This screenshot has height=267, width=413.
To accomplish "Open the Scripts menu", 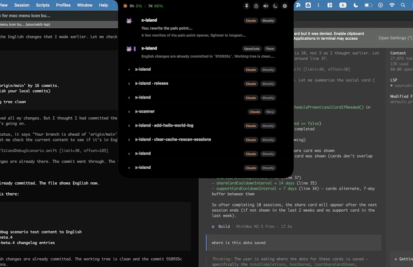I will tap(43, 5).
